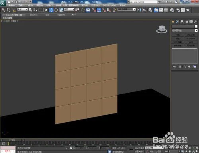The height and width of the screenshot is (153, 199).
Task: Toggle the Spinner Snap button
Action: click(109, 10)
